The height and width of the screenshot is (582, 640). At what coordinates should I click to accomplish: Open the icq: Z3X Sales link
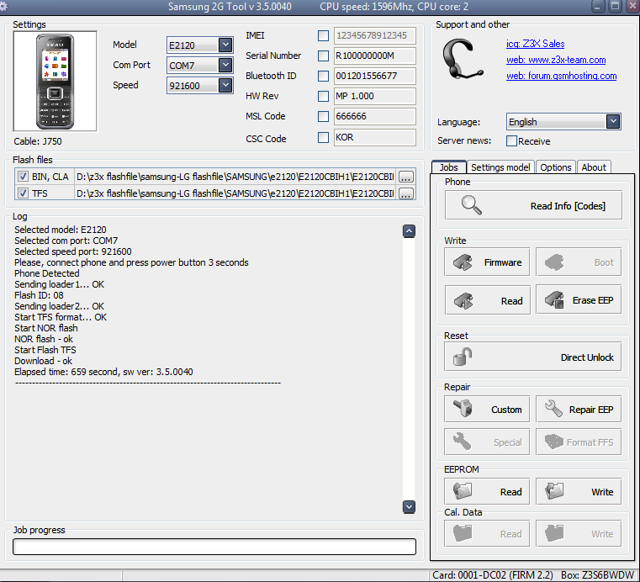[x=535, y=44]
